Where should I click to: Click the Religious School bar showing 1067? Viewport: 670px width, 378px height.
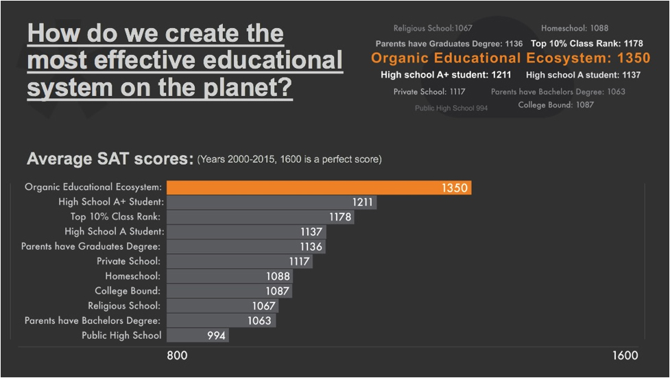pos(222,306)
